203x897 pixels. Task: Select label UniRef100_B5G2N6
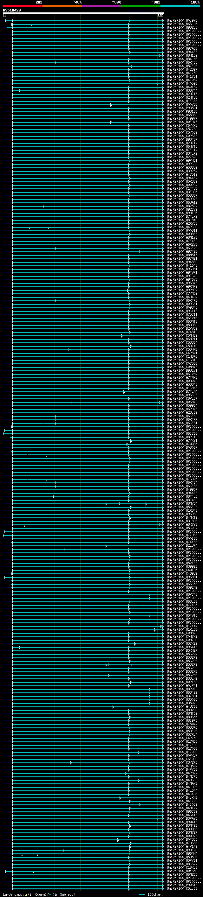pos(182,675)
